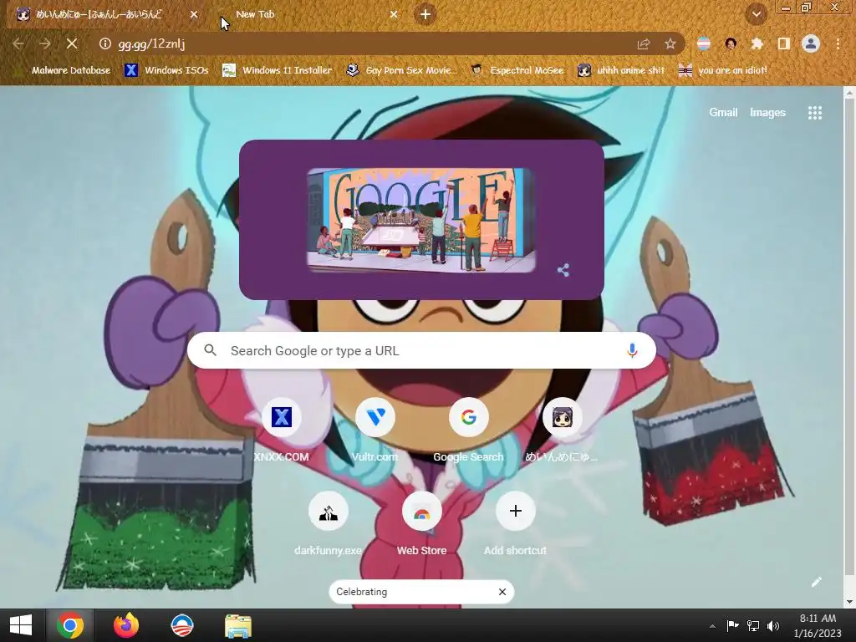Open the Images link
Viewport: 856px width, 642px height.
767,113
